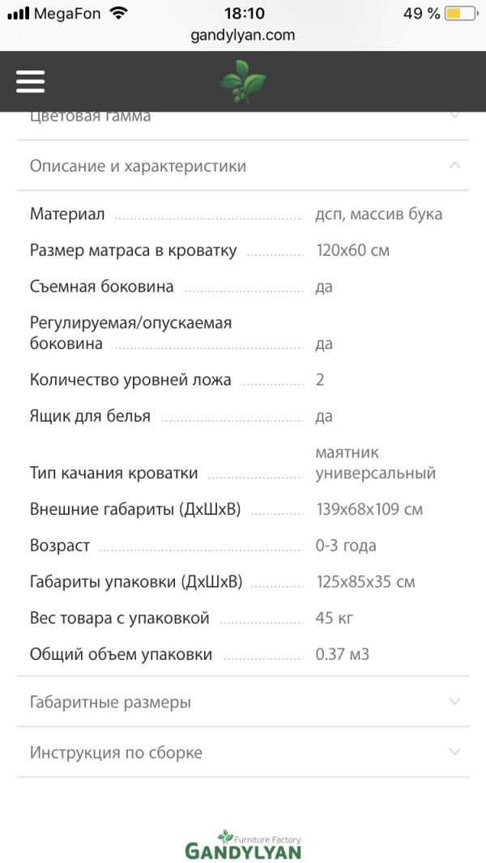Tap the Wi-Fi icon in status bar
Screen dimensions: 486x863
119,14
